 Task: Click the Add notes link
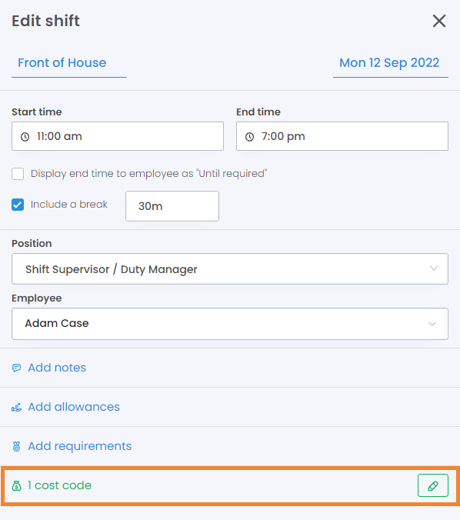point(57,368)
